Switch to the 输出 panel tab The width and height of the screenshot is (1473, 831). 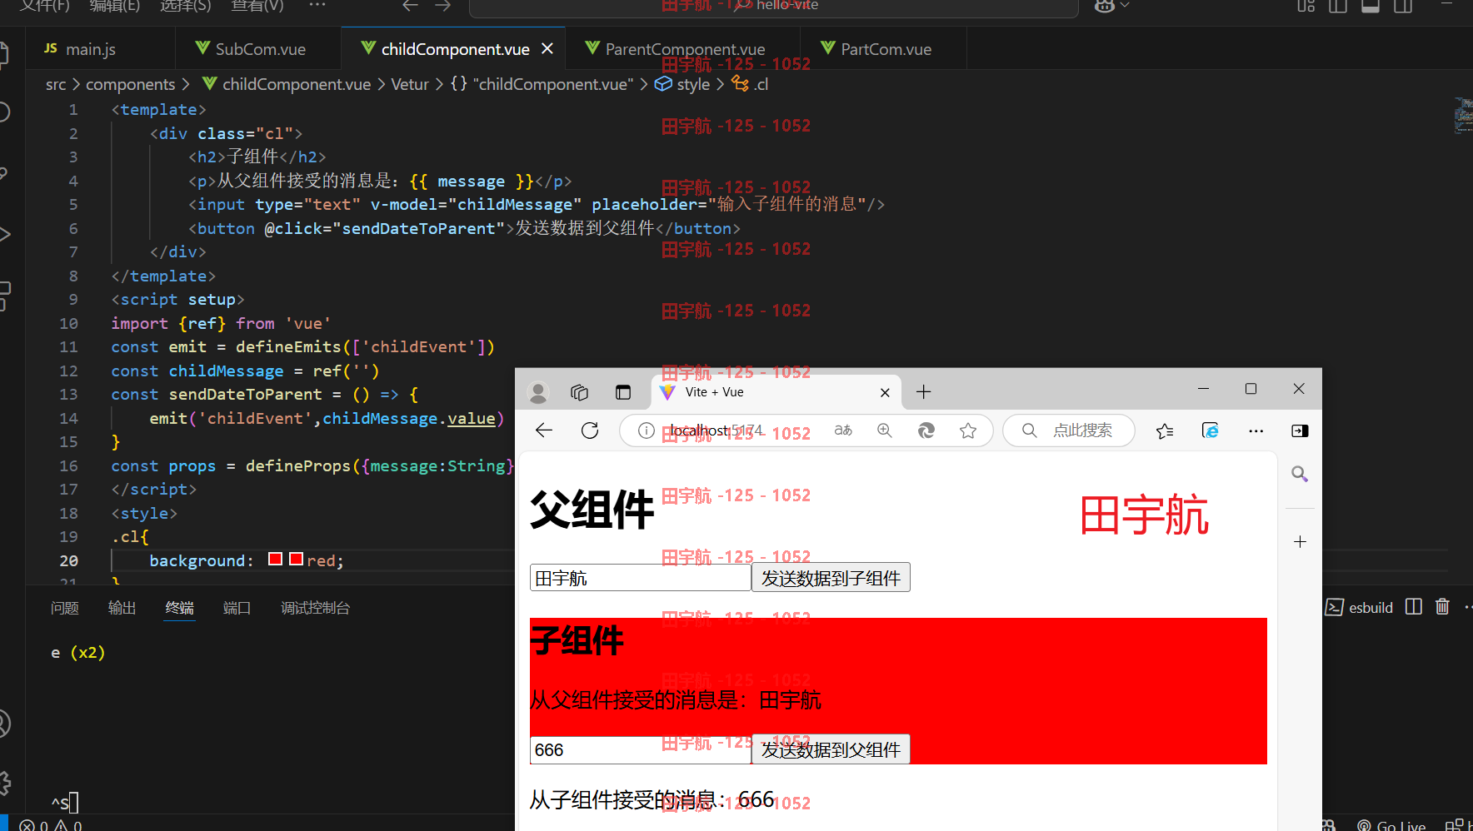[122, 608]
